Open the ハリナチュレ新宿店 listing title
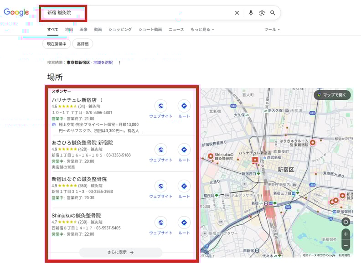 point(74,100)
